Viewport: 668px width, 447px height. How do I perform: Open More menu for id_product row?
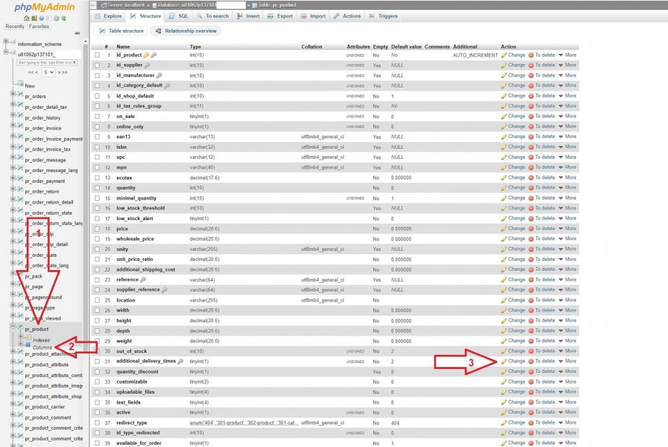coord(567,55)
